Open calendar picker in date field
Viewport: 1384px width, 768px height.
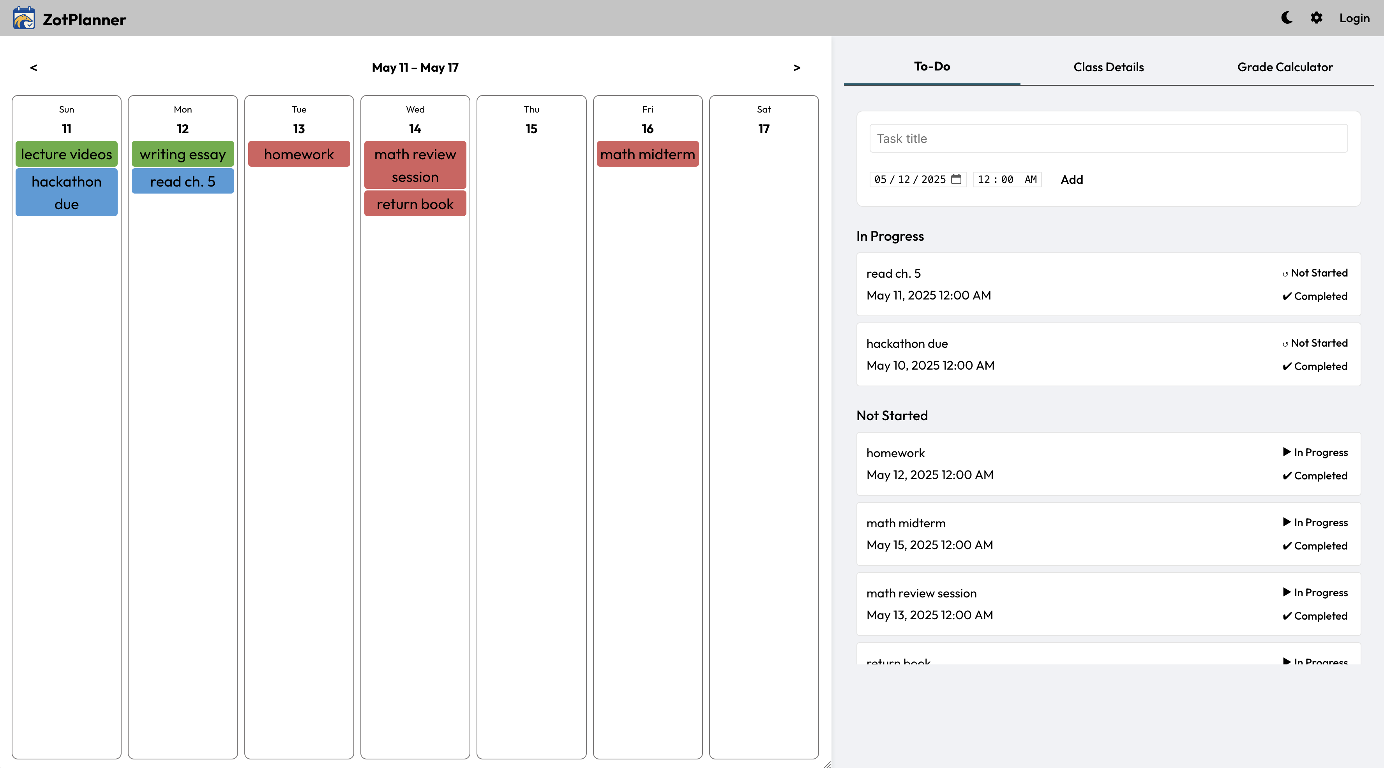click(x=956, y=179)
